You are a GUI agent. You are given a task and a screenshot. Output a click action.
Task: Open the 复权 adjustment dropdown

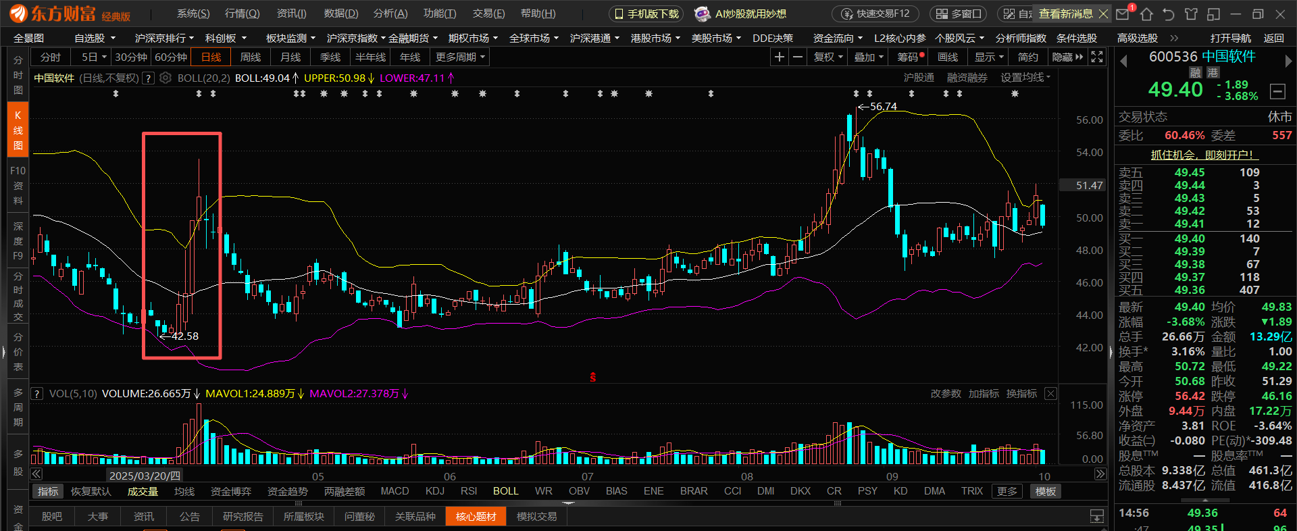(x=828, y=57)
